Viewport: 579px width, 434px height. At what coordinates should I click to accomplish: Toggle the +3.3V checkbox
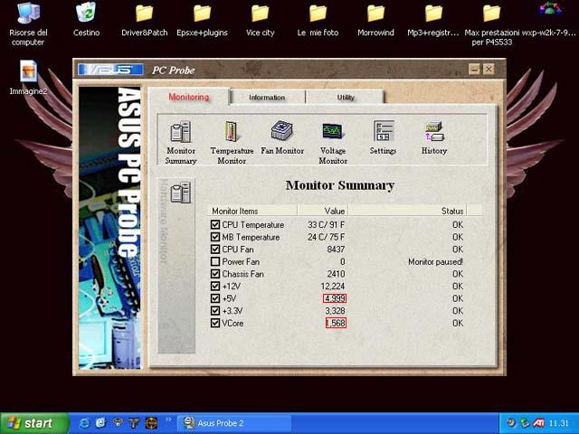point(215,310)
